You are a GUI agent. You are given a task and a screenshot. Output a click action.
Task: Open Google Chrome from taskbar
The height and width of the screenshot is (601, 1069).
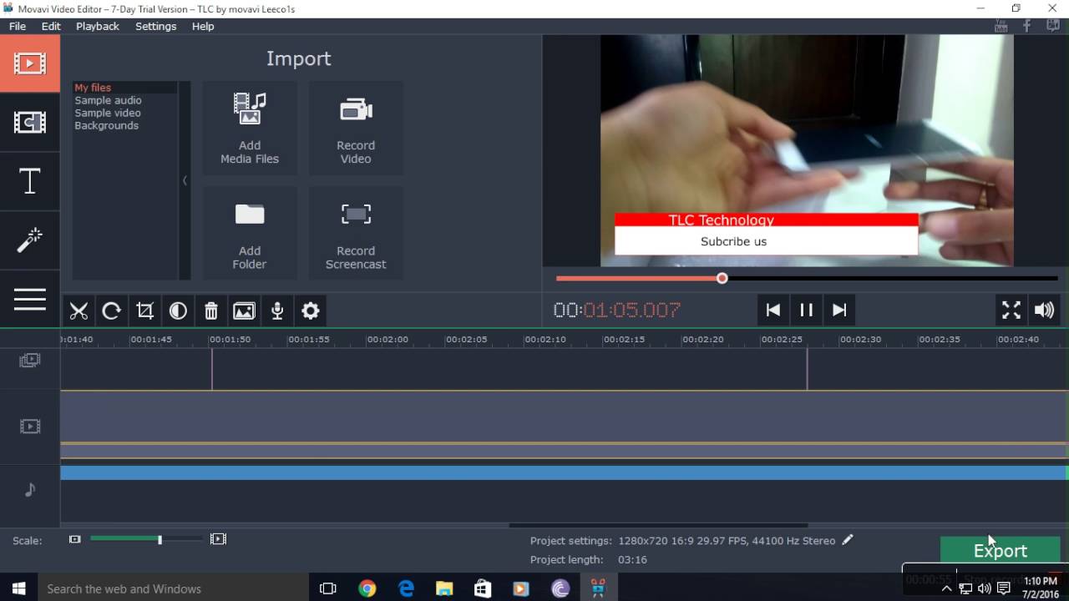pos(367,588)
